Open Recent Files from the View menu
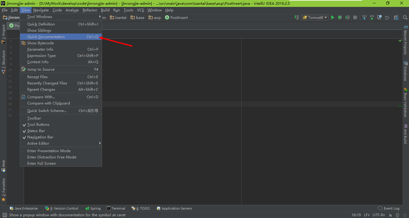 tap(61, 77)
